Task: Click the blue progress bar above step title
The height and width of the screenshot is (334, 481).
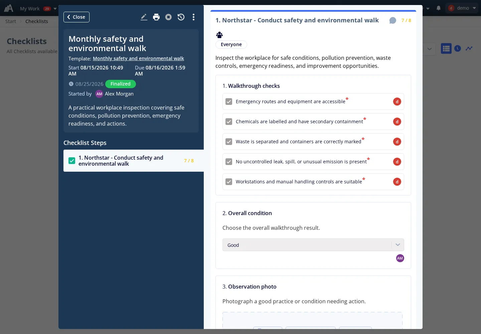Action: [313, 11]
